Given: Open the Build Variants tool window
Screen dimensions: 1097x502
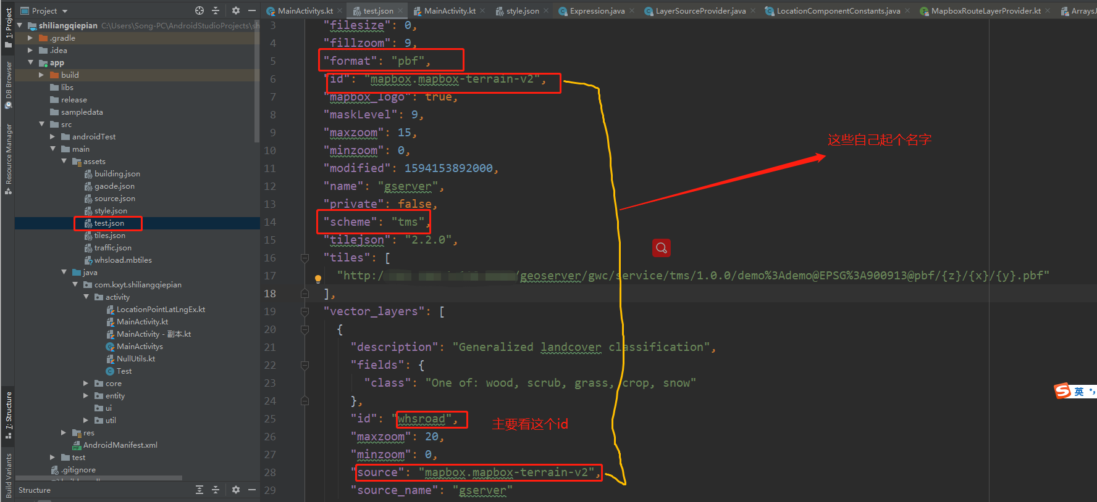Looking at the screenshot, I should point(8,475).
